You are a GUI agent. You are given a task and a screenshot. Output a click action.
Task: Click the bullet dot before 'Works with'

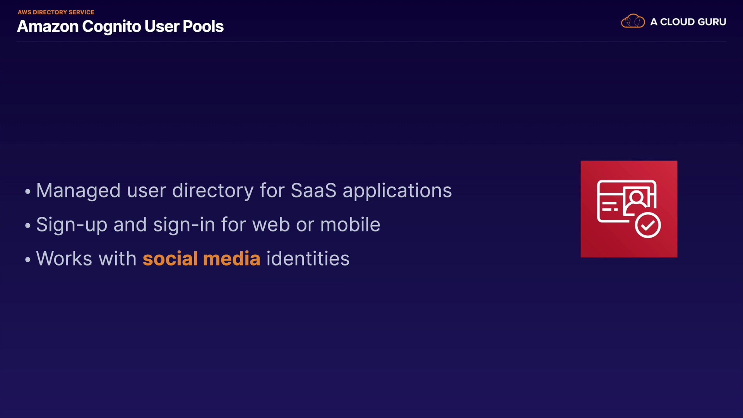pyautogui.click(x=27, y=260)
